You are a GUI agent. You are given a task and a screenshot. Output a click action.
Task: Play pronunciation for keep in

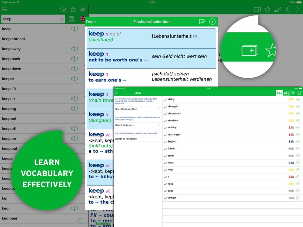(75, 99)
